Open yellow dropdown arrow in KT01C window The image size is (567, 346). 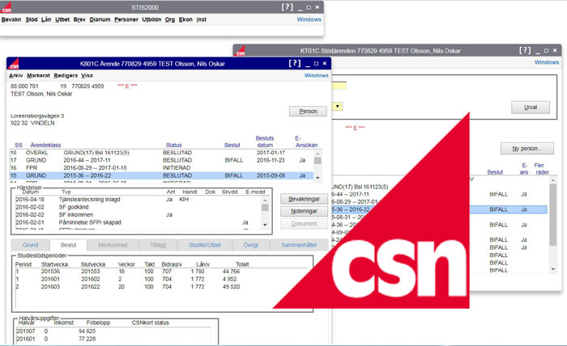coord(338,107)
